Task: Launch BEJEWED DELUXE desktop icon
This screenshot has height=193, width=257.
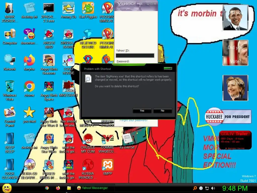Action: 88,38
